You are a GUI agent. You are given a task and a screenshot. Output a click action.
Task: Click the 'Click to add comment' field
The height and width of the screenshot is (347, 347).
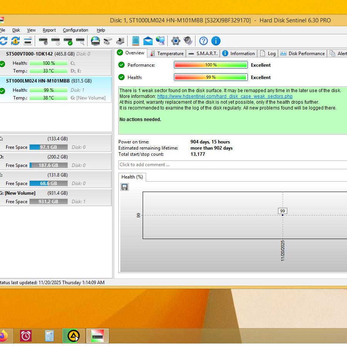click(x=231, y=165)
